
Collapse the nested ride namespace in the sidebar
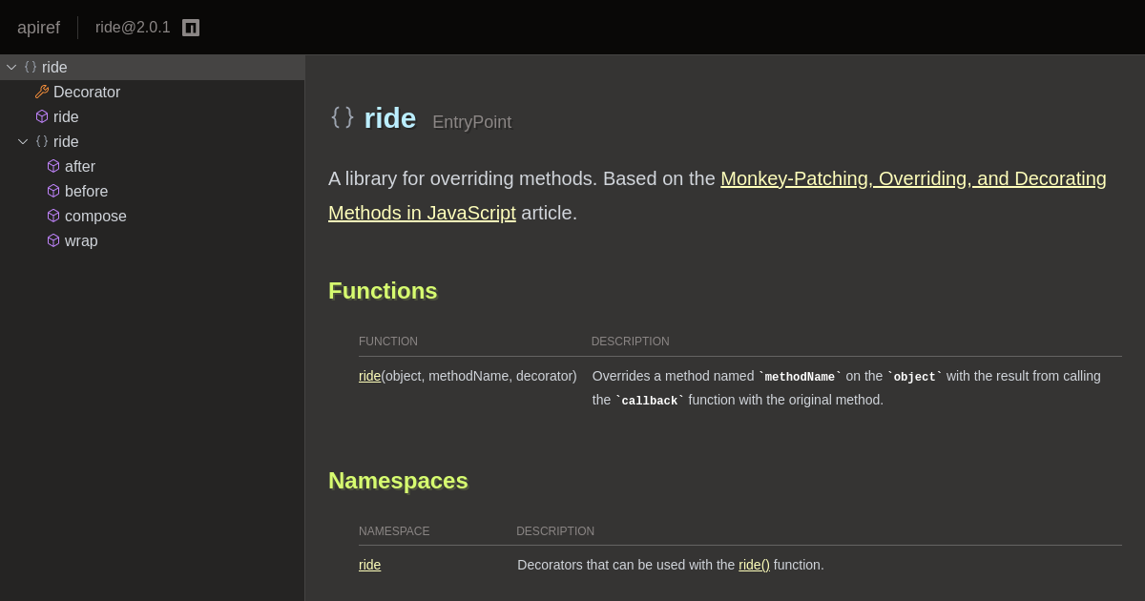(x=23, y=141)
